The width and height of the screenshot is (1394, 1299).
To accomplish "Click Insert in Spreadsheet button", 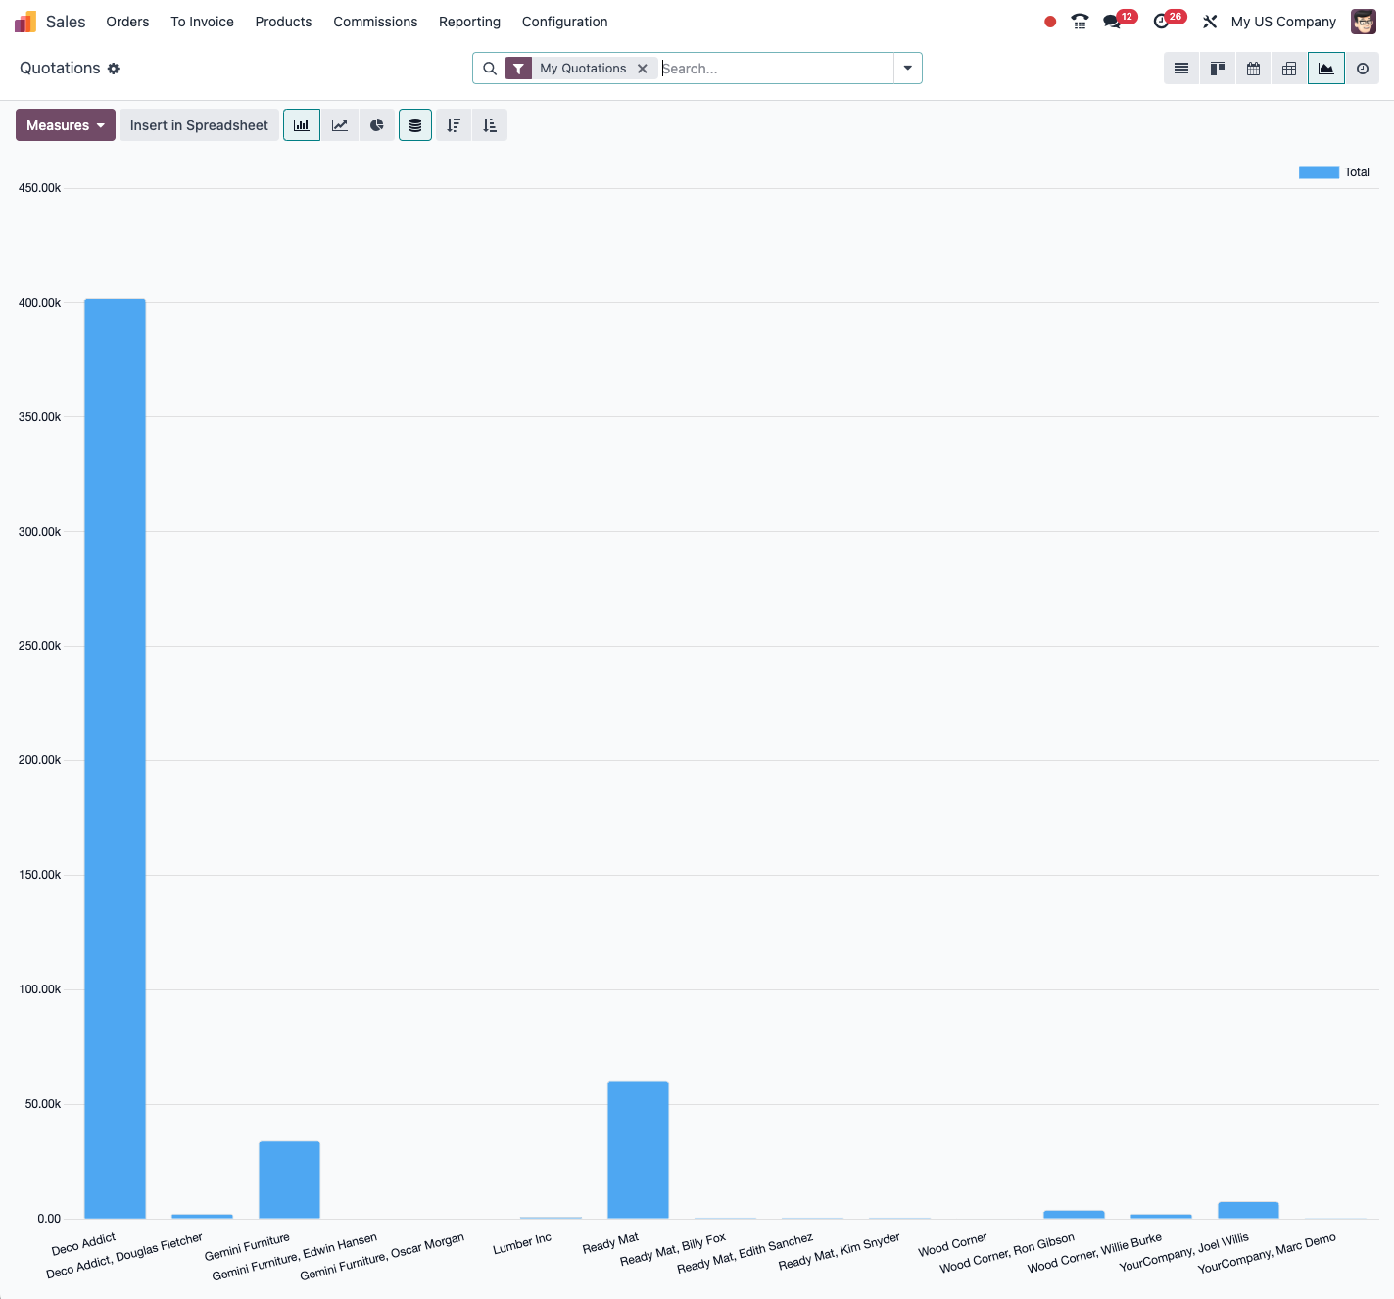I will [199, 125].
